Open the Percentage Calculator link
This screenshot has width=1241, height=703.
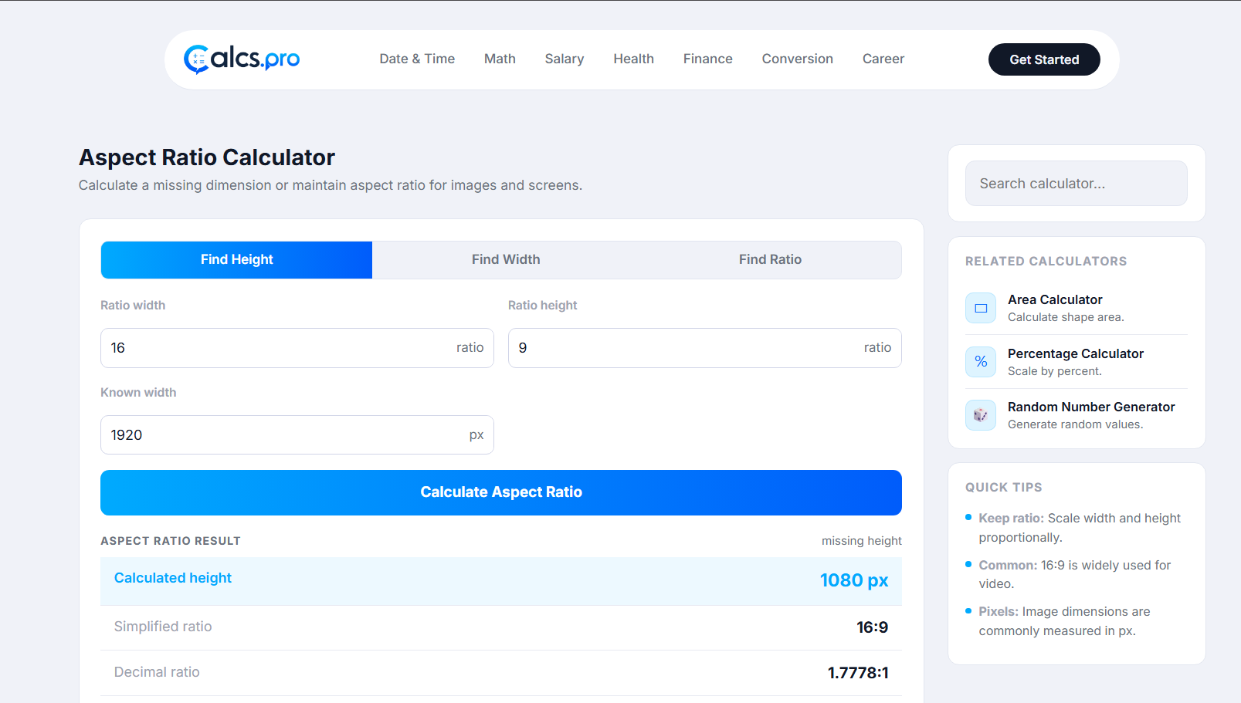point(1076,353)
